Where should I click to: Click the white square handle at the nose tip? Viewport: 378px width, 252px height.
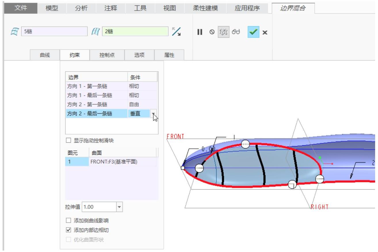(x=183, y=168)
